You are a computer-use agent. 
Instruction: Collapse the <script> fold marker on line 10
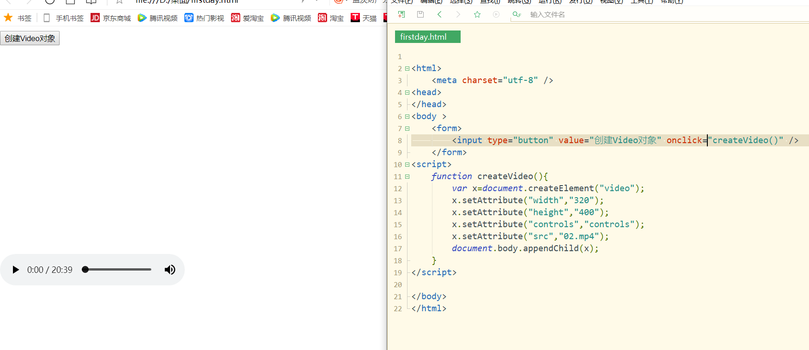(x=407, y=164)
